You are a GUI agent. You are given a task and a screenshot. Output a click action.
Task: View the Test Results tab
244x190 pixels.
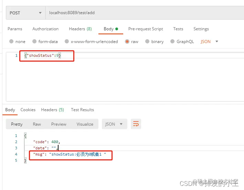point(83,110)
